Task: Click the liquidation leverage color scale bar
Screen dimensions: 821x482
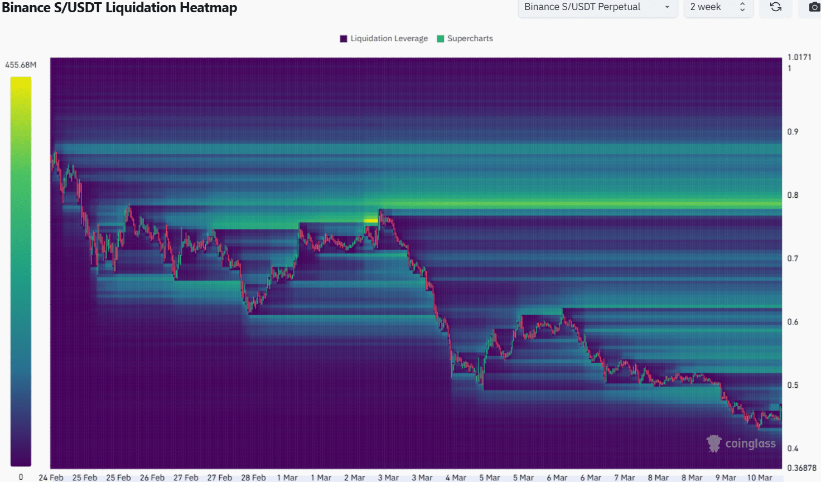Action: pyautogui.click(x=21, y=271)
